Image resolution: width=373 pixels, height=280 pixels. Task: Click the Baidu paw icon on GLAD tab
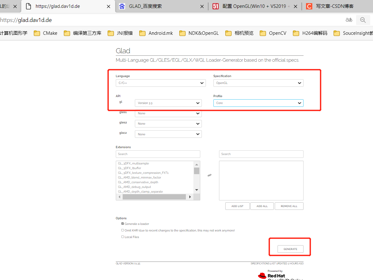[x=122, y=7]
